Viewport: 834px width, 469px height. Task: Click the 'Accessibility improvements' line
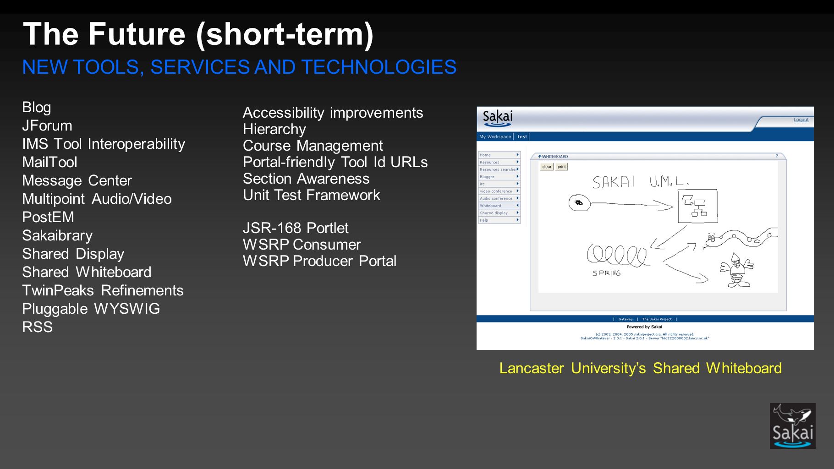[333, 113]
